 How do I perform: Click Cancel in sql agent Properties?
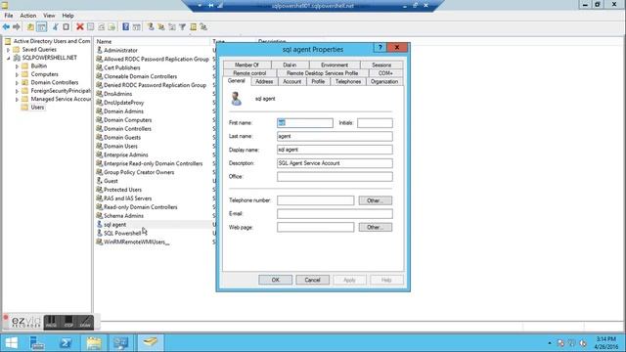[x=312, y=280]
